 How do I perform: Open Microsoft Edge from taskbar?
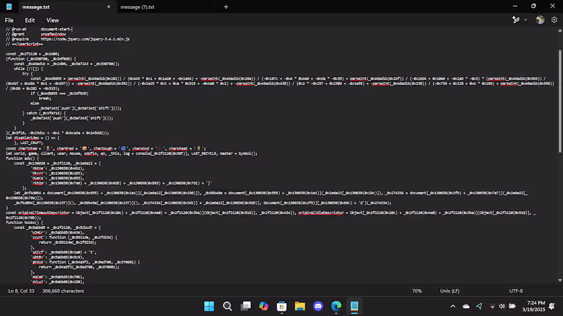point(336,306)
